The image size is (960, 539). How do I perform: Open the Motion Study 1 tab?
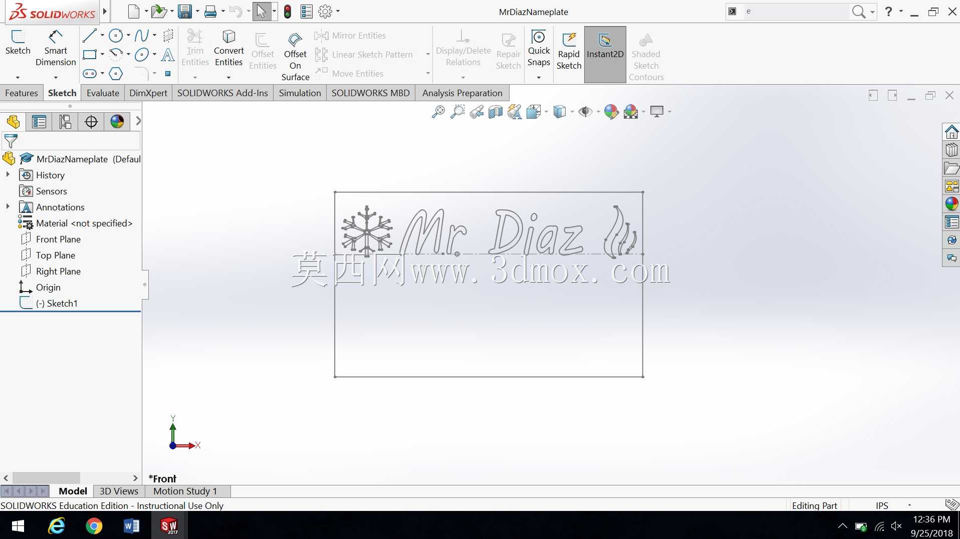pos(185,491)
